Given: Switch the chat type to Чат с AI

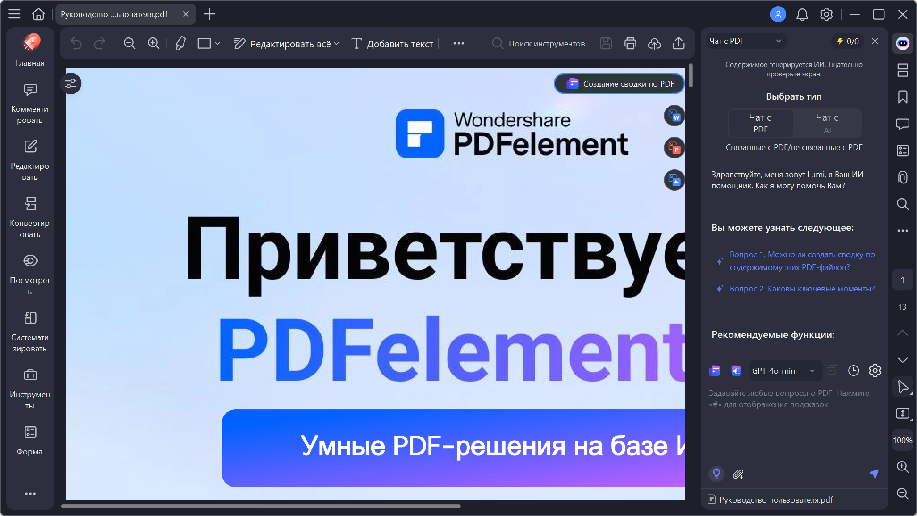Looking at the screenshot, I should 827,123.
